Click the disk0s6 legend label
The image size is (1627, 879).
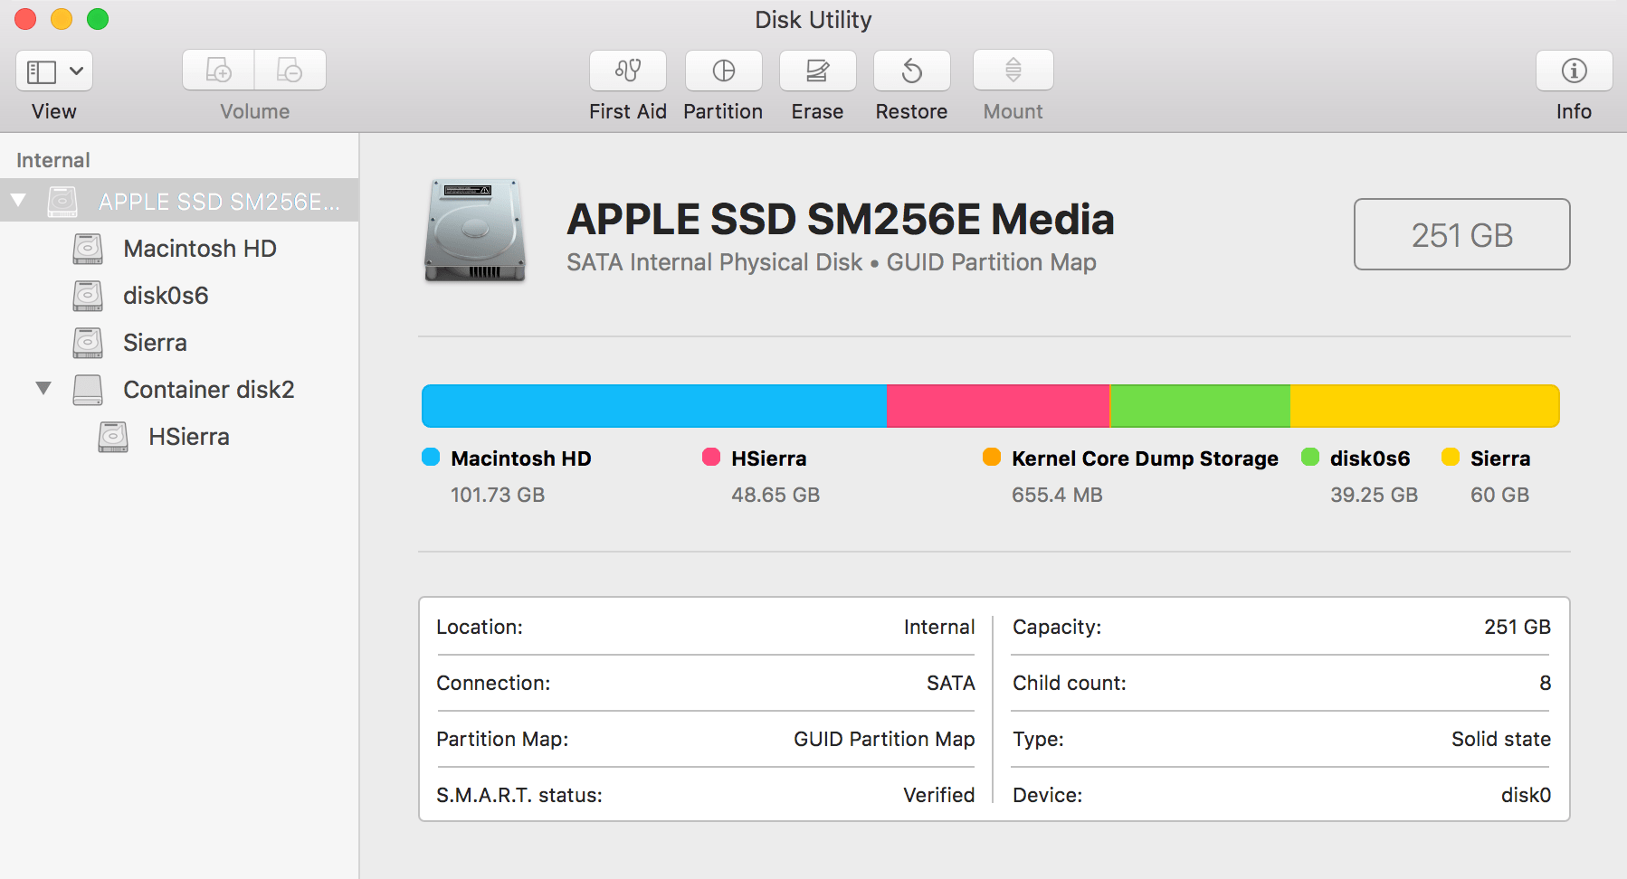click(x=1370, y=458)
